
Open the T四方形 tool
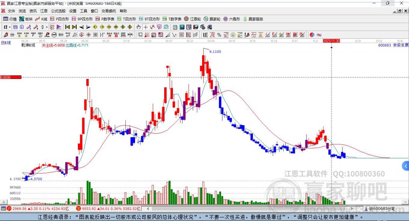pos(127,19)
